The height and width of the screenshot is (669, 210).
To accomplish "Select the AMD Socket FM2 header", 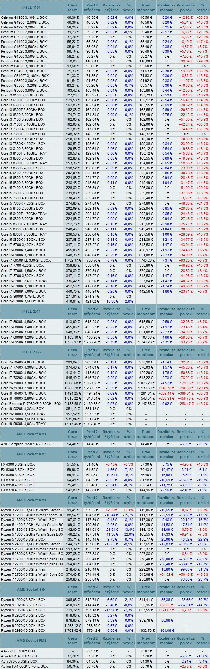I will tap(32, 641).
